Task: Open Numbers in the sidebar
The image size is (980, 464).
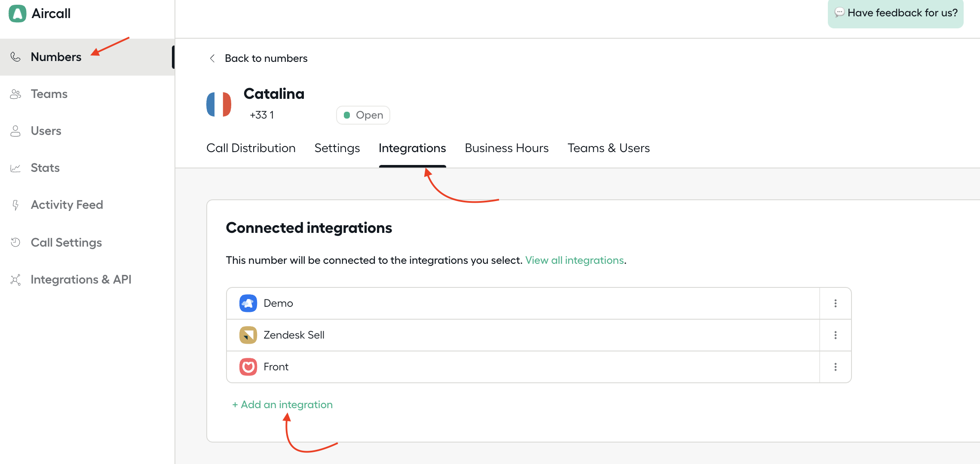Action: tap(87, 57)
